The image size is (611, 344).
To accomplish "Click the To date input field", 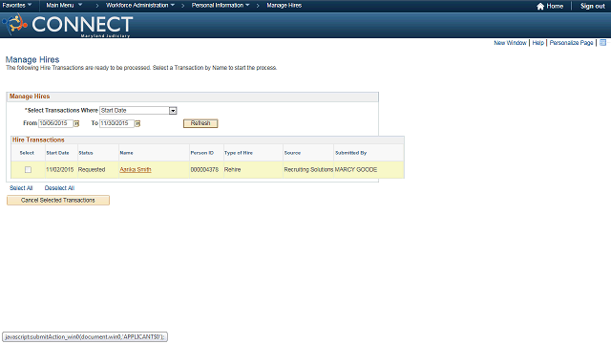I will click(x=116, y=123).
